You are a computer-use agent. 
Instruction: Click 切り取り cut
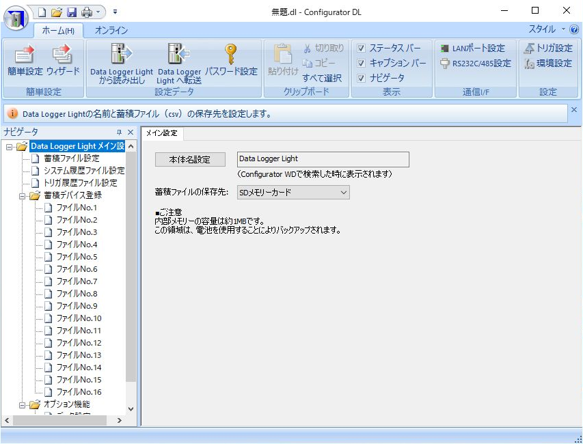(323, 48)
